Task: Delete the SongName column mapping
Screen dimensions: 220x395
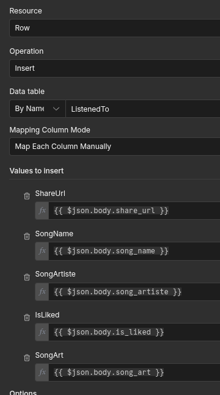Action: click(27, 236)
